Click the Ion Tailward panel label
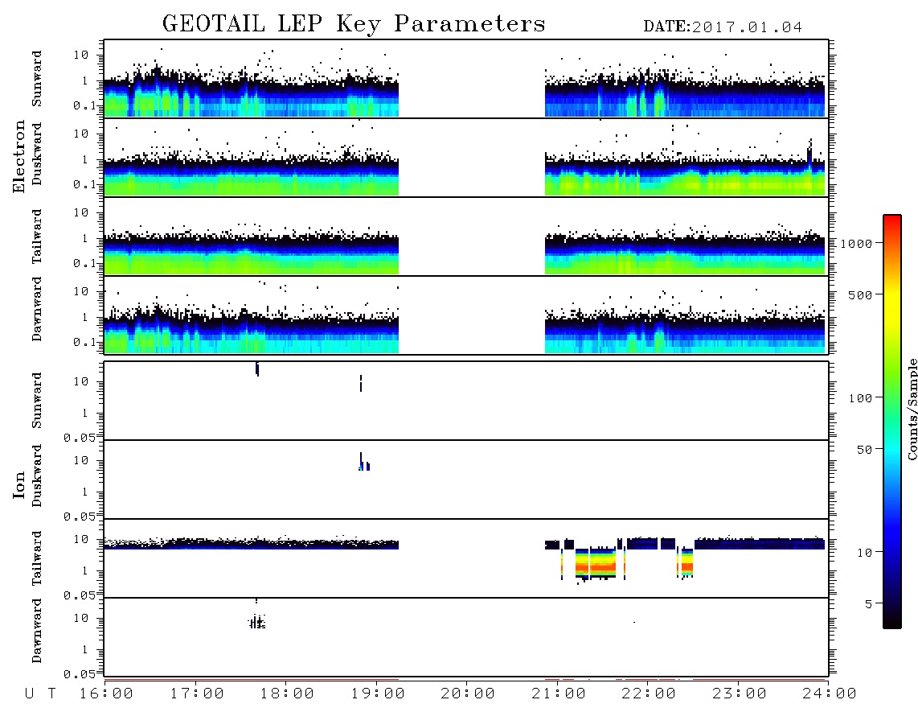 click(x=37, y=558)
